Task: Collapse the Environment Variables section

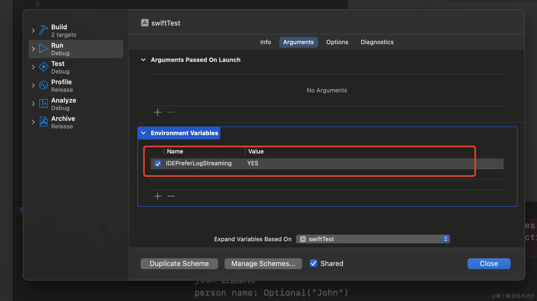Action: point(143,133)
